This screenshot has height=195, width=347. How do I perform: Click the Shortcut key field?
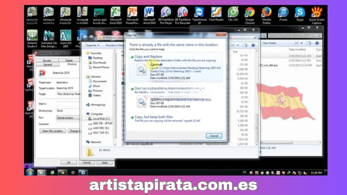coord(68,111)
